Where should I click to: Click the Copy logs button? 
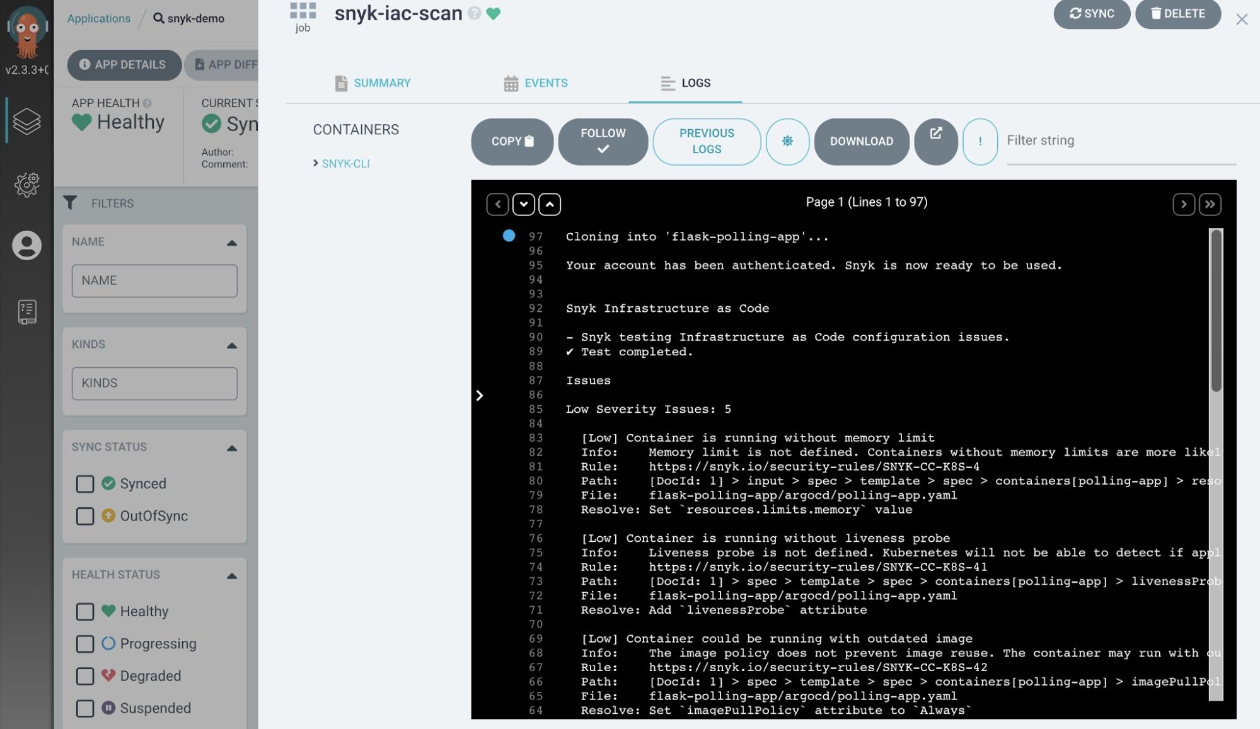click(512, 142)
